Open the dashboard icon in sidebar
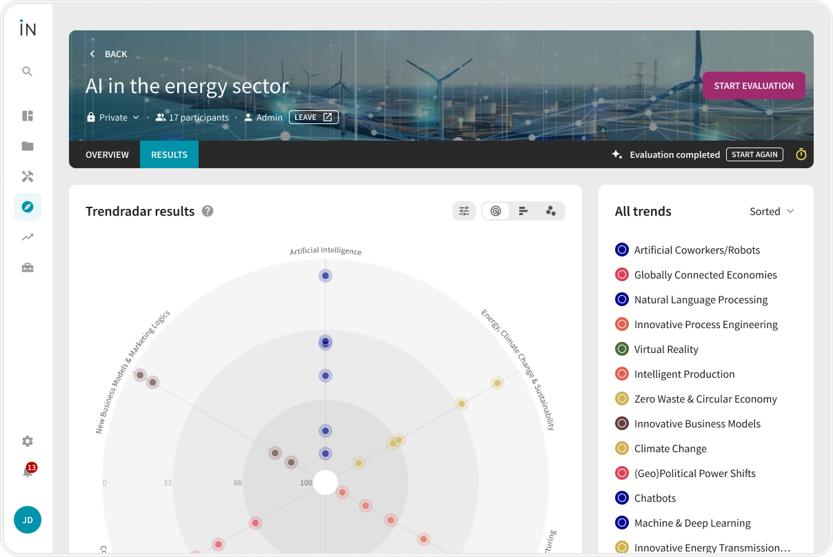 pos(28,116)
